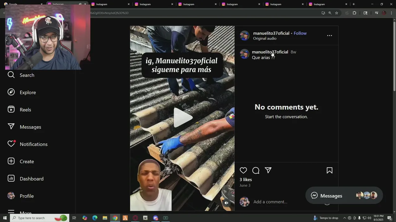Open a new browser tab
The height and width of the screenshot is (222, 396).
point(354,4)
